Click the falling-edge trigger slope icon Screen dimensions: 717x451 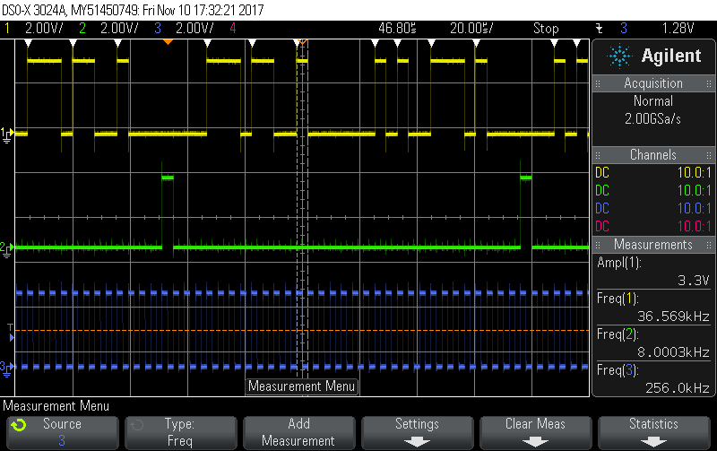599,29
